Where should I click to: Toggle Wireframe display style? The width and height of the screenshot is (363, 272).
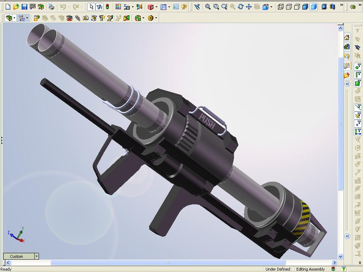281,7
